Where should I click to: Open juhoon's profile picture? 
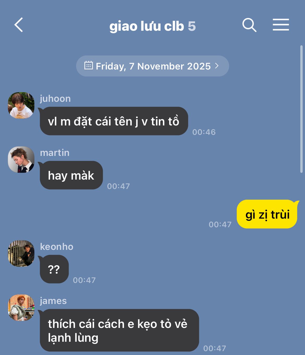pos(21,105)
